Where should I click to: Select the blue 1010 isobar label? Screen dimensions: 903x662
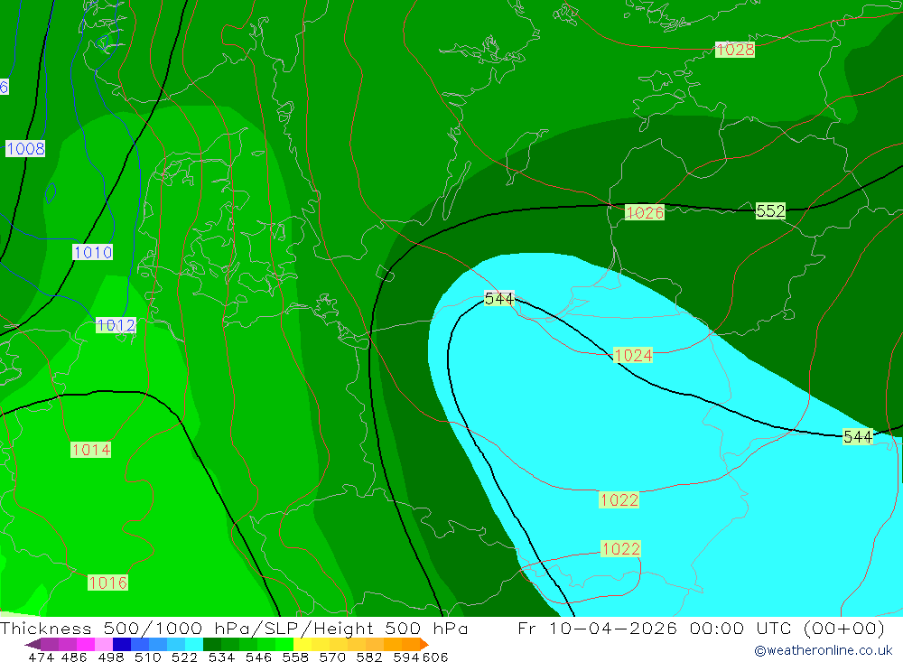93,252
